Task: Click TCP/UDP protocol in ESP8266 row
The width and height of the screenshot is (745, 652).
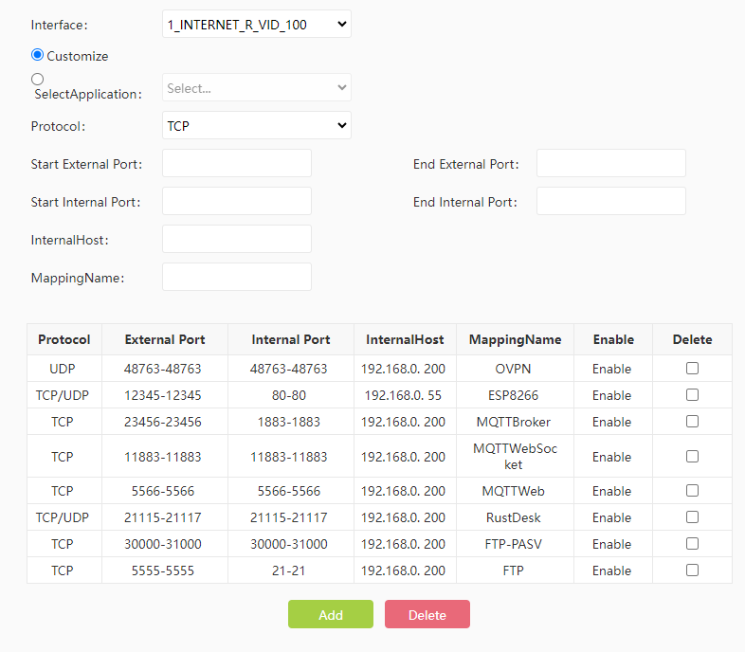Action: pos(63,395)
